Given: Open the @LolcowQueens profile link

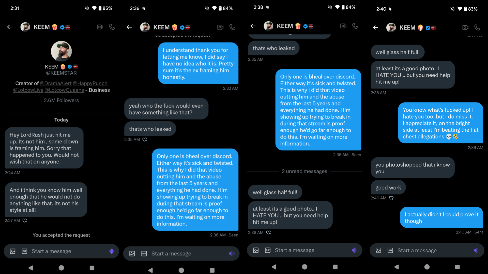Looking at the screenshot, I should (64, 90).
